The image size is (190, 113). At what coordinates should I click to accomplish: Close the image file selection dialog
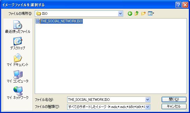tap(185, 5)
